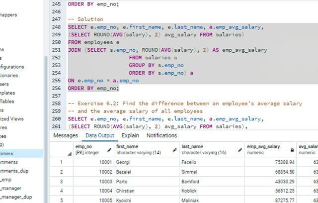This screenshot has height=203, width=318.
Task: Select row number 1 in the results grid
Action: click(x=61, y=162)
